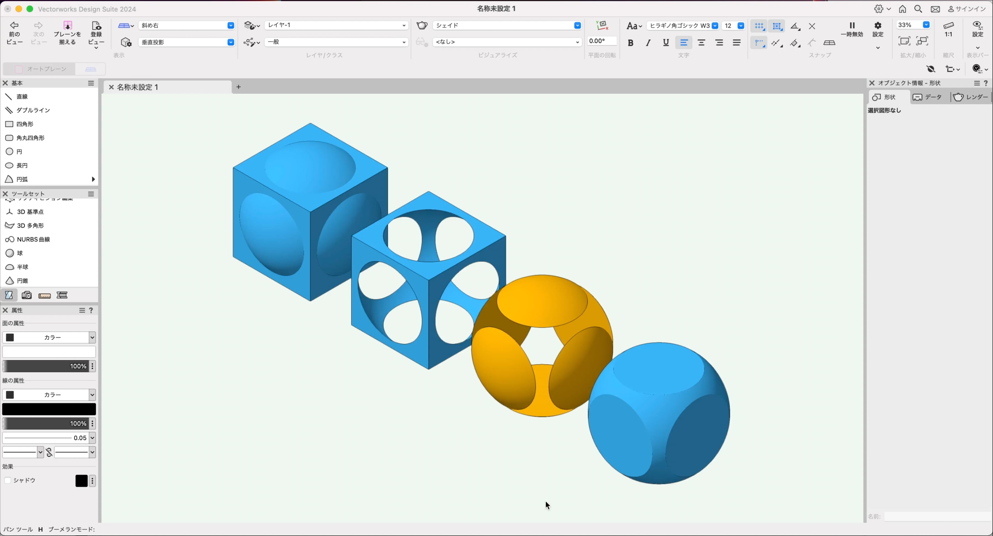The height and width of the screenshot is (536, 993).
Task: Open the ツールセット palette menu
Action: coord(91,194)
